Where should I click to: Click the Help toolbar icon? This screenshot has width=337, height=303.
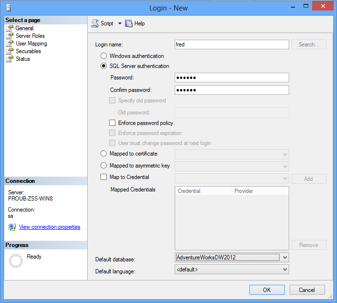click(129, 23)
